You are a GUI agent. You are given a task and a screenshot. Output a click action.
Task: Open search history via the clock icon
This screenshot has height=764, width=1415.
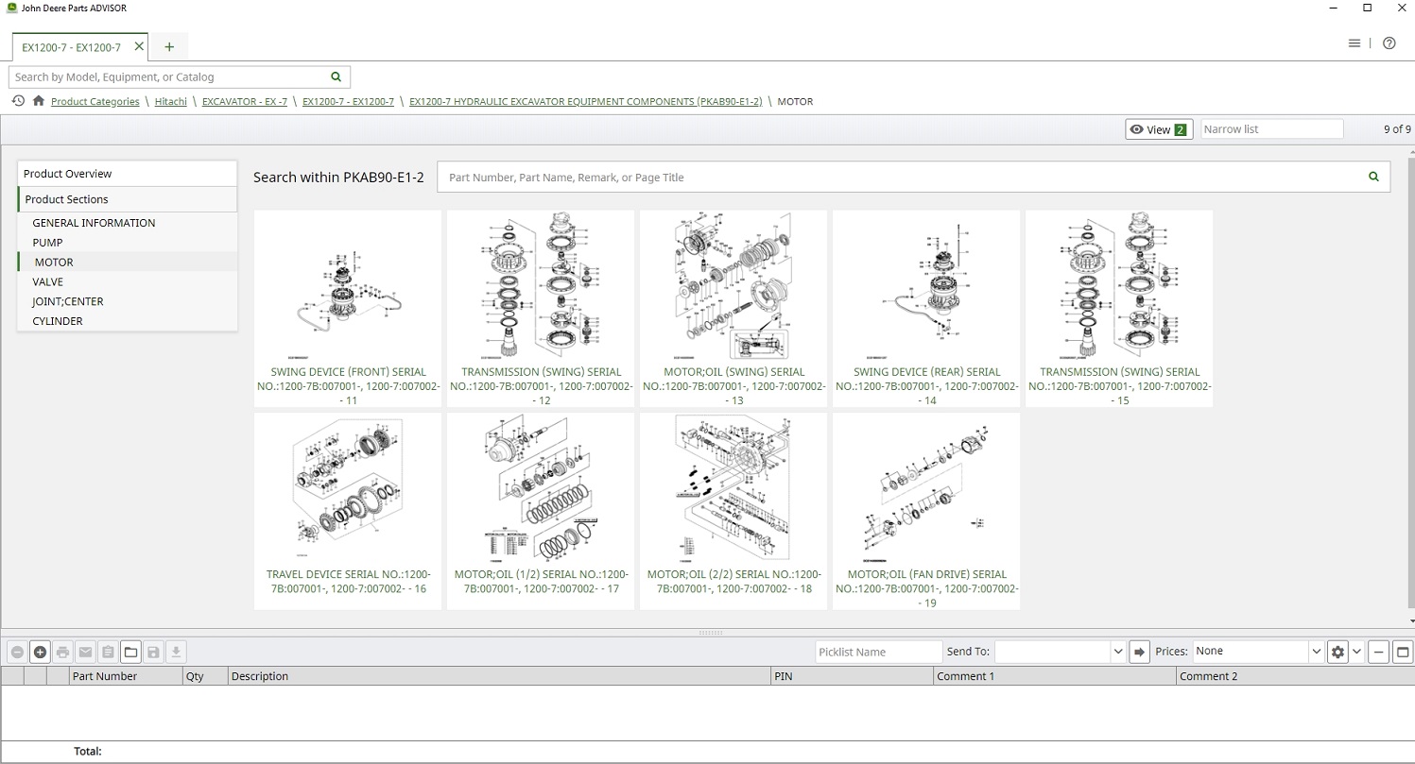point(17,101)
